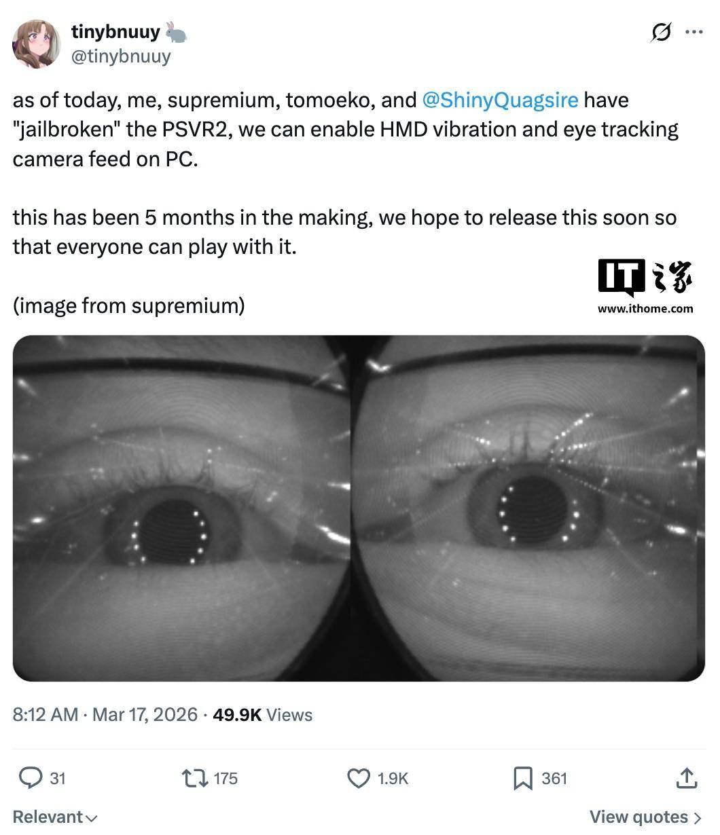Screen dimensions: 720x835
Task: Open the left eye-tracking camera image
Action: [x=181, y=508]
